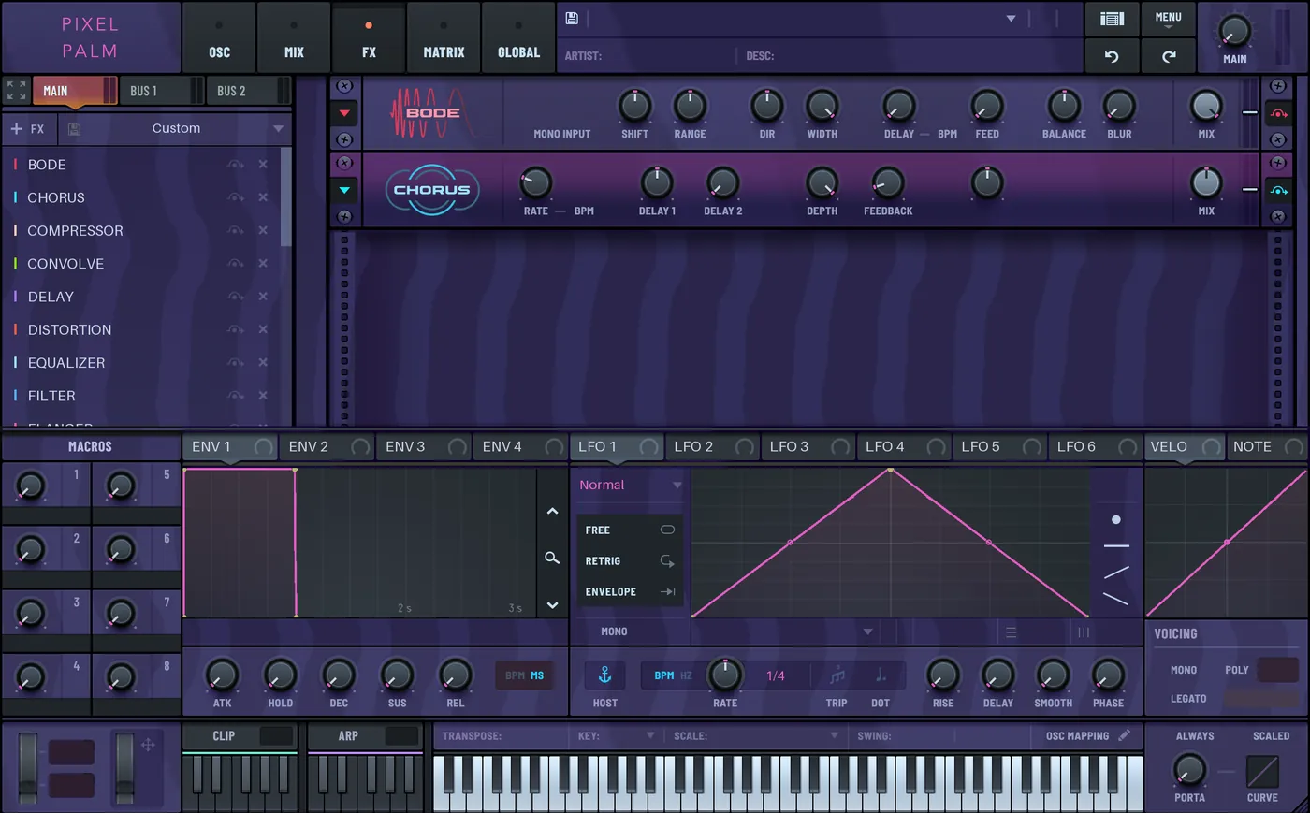Image resolution: width=1310 pixels, height=813 pixels.
Task: Click the redo arrow icon
Action: (x=1169, y=56)
